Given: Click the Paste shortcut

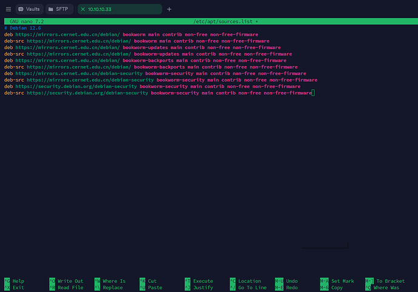Looking at the screenshot, I should pyautogui.click(x=151, y=288).
